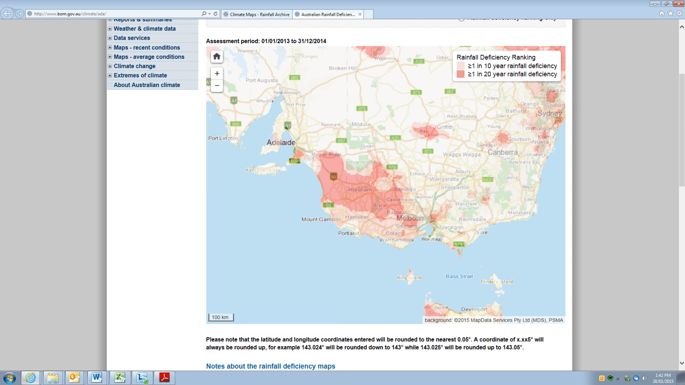
Task: Open Extremes of climate link
Action: tap(140, 75)
